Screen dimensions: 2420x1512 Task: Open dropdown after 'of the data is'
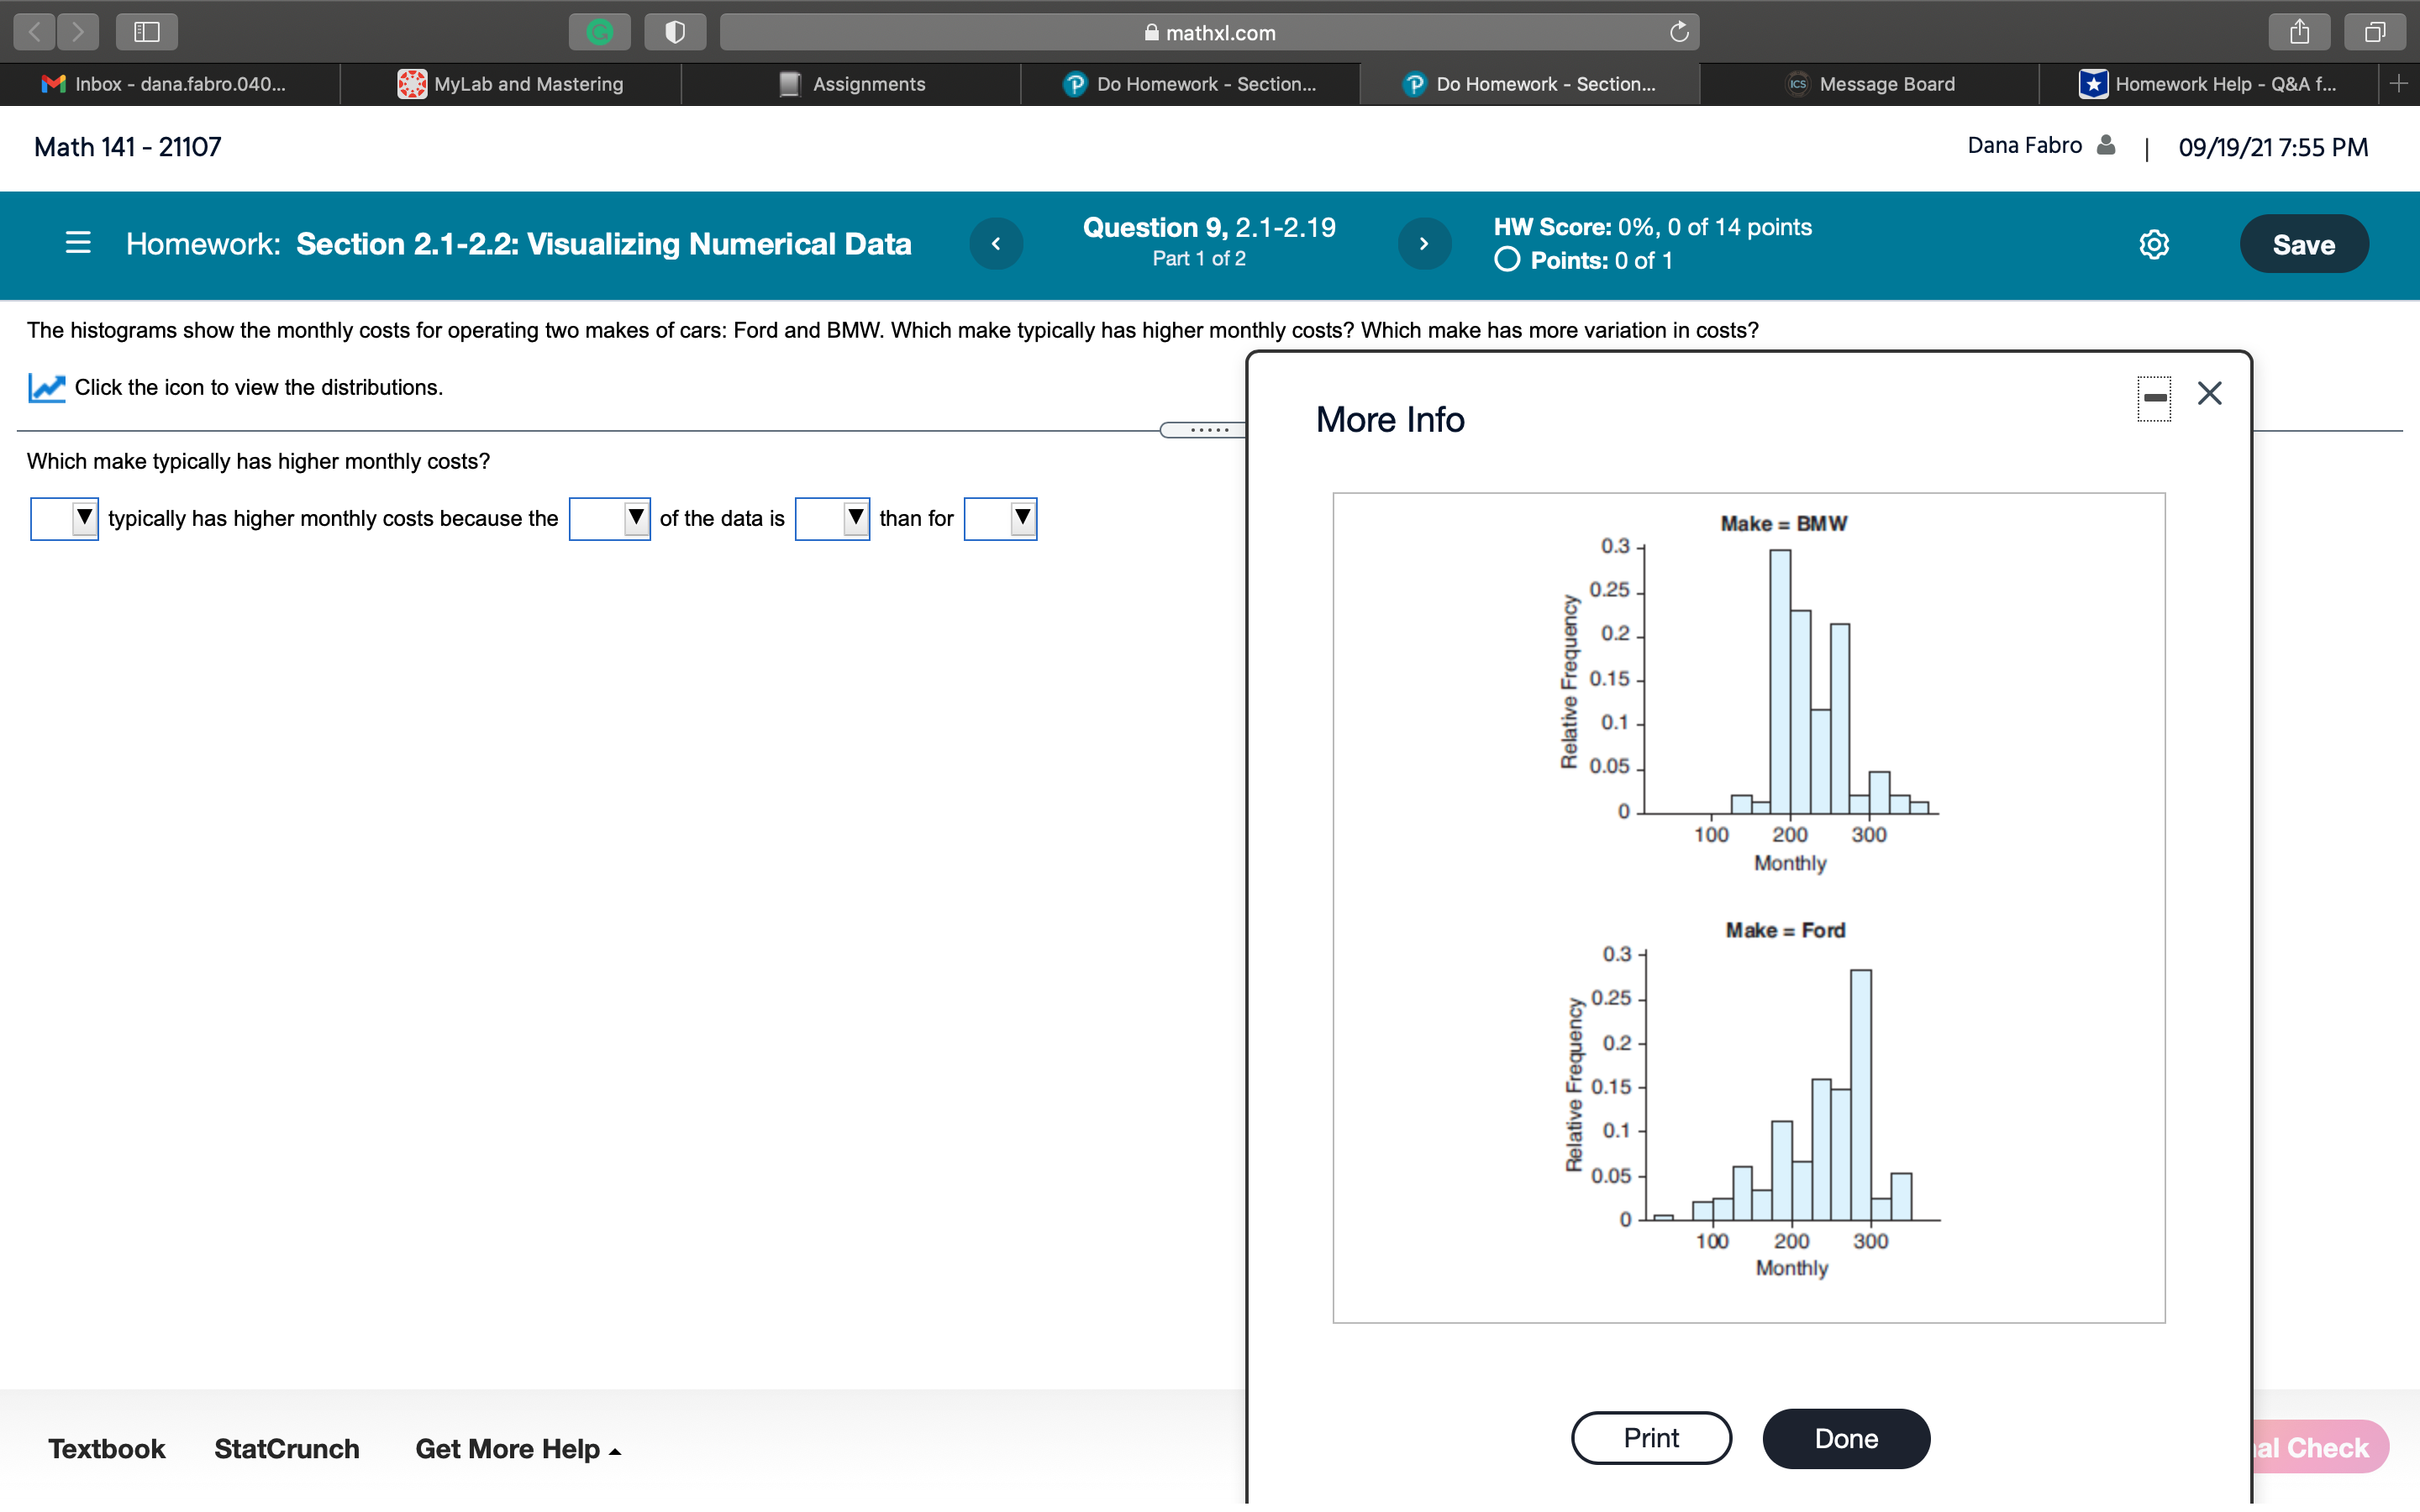832,518
